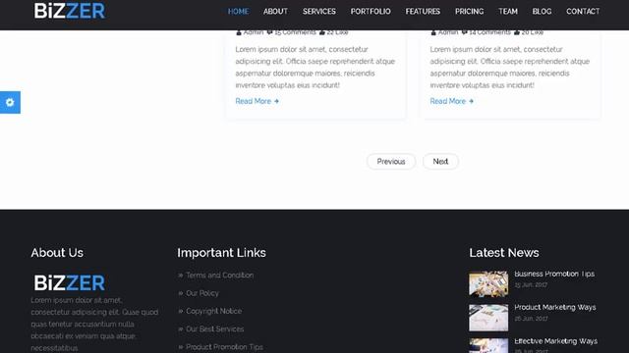The image size is (629, 353).
Task: Open the Our Policy footer link
Action: point(202,293)
